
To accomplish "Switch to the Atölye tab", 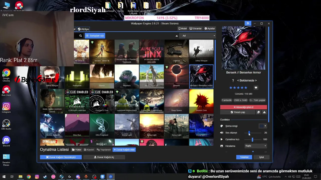I will [83, 29].
